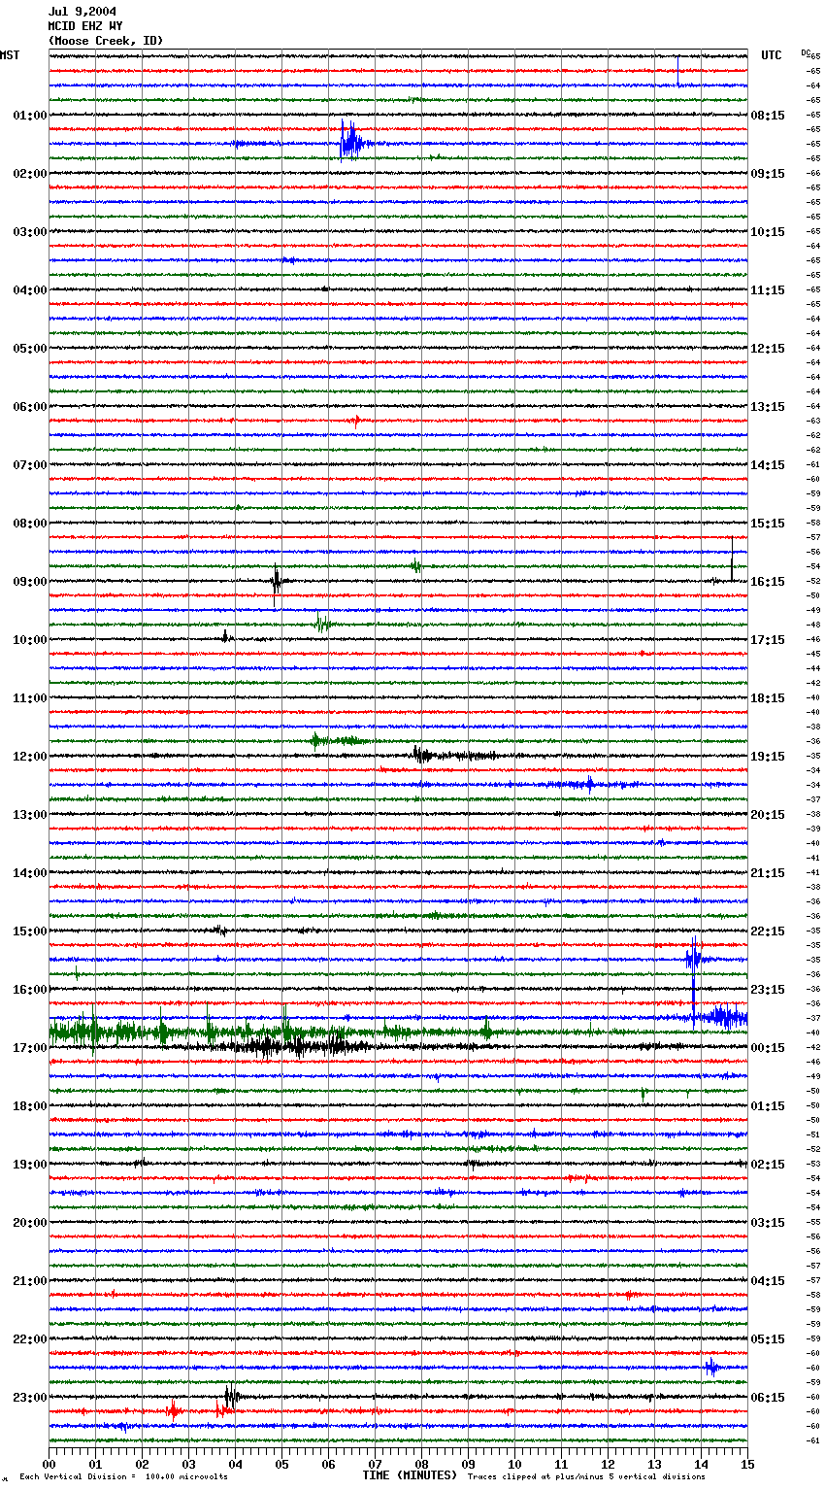Select the 02:00 MST time label

(x=30, y=174)
